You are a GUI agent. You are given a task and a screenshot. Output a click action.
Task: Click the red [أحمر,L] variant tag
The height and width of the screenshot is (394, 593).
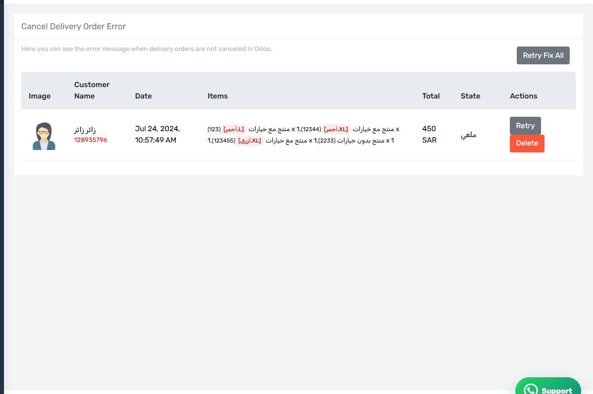pyautogui.click(x=234, y=129)
